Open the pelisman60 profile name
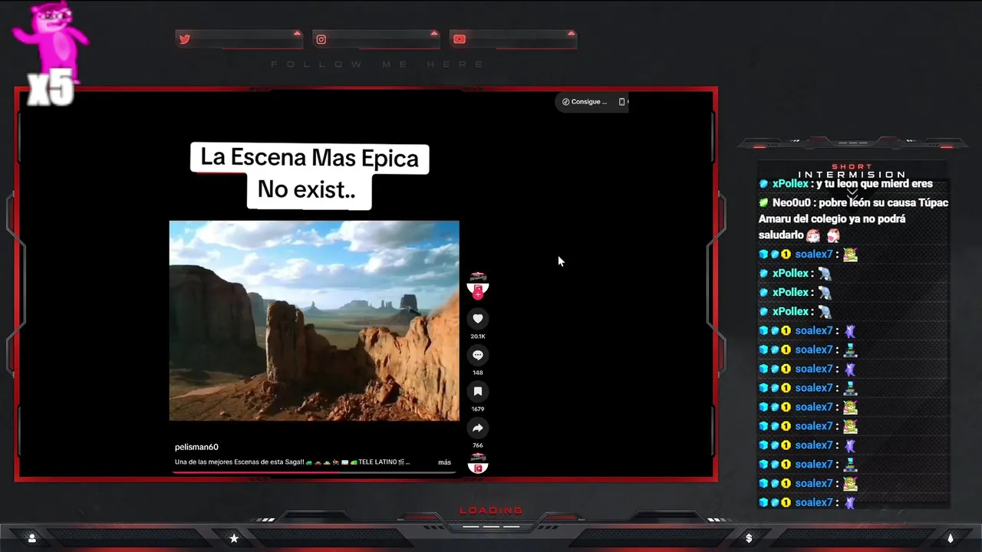This screenshot has height=552, width=982. [x=196, y=447]
